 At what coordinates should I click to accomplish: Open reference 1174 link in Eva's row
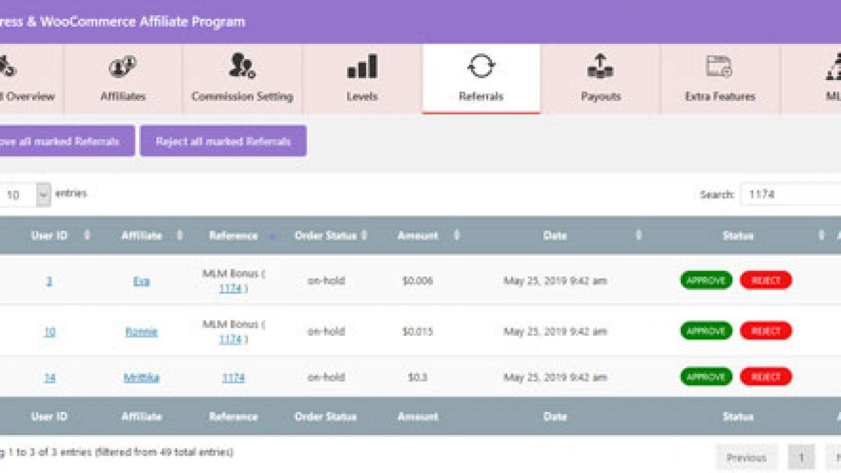click(230, 288)
